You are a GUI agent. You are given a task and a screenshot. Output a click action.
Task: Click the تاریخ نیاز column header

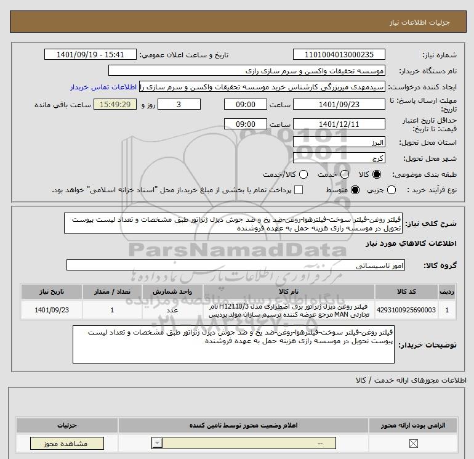click(52, 291)
